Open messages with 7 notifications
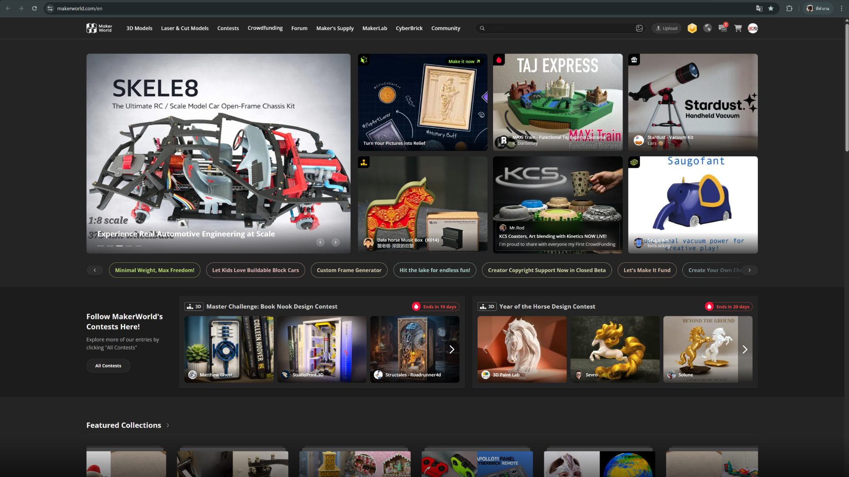Viewport: 849px width, 477px height. 723,28
